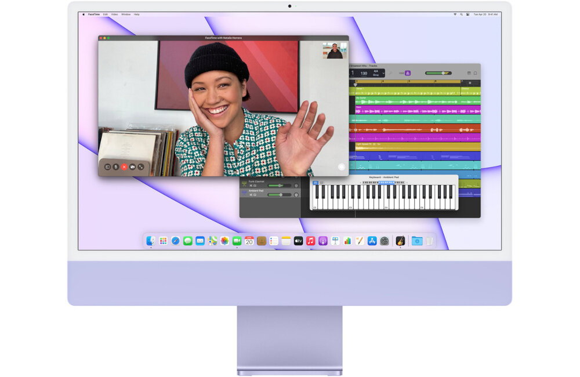The image size is (580, 377).
Task: End the FaceTime call
Action: (x=124, y=167)
